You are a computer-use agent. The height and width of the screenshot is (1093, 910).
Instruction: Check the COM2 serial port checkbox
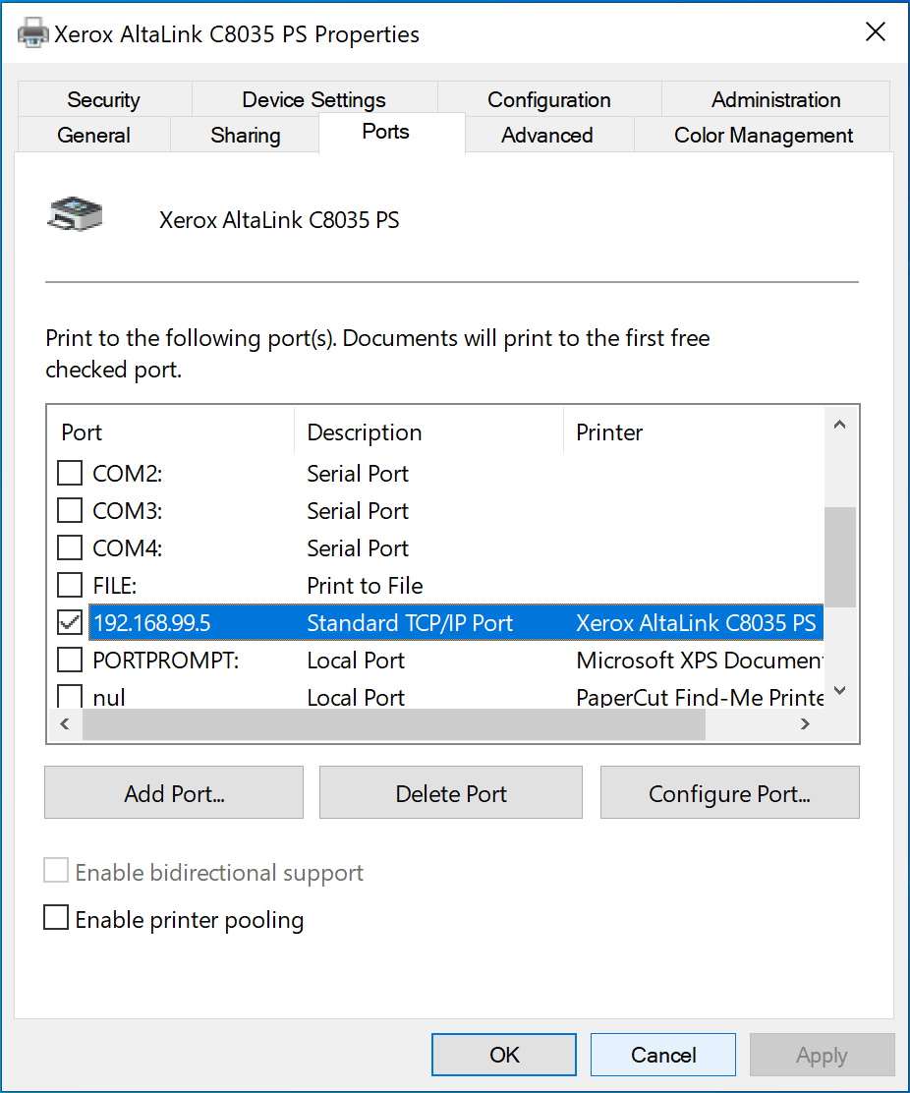(69, 473)
